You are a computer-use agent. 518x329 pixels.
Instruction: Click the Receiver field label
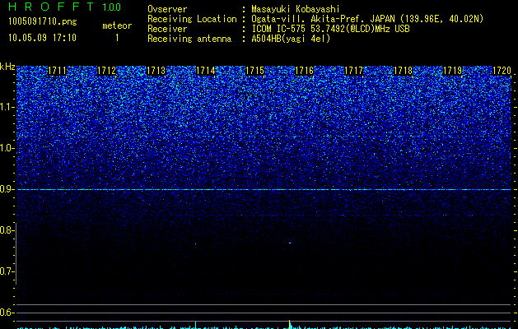point(167,29)
